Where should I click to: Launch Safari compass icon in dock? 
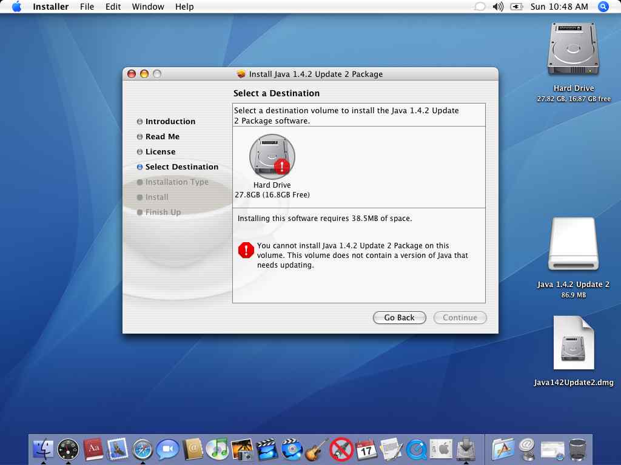[x=143, y=450]
